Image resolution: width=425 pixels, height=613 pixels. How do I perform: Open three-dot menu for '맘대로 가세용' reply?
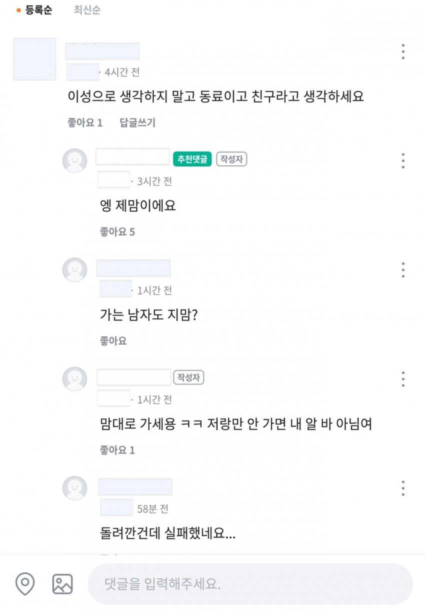(x=403, y=379)
